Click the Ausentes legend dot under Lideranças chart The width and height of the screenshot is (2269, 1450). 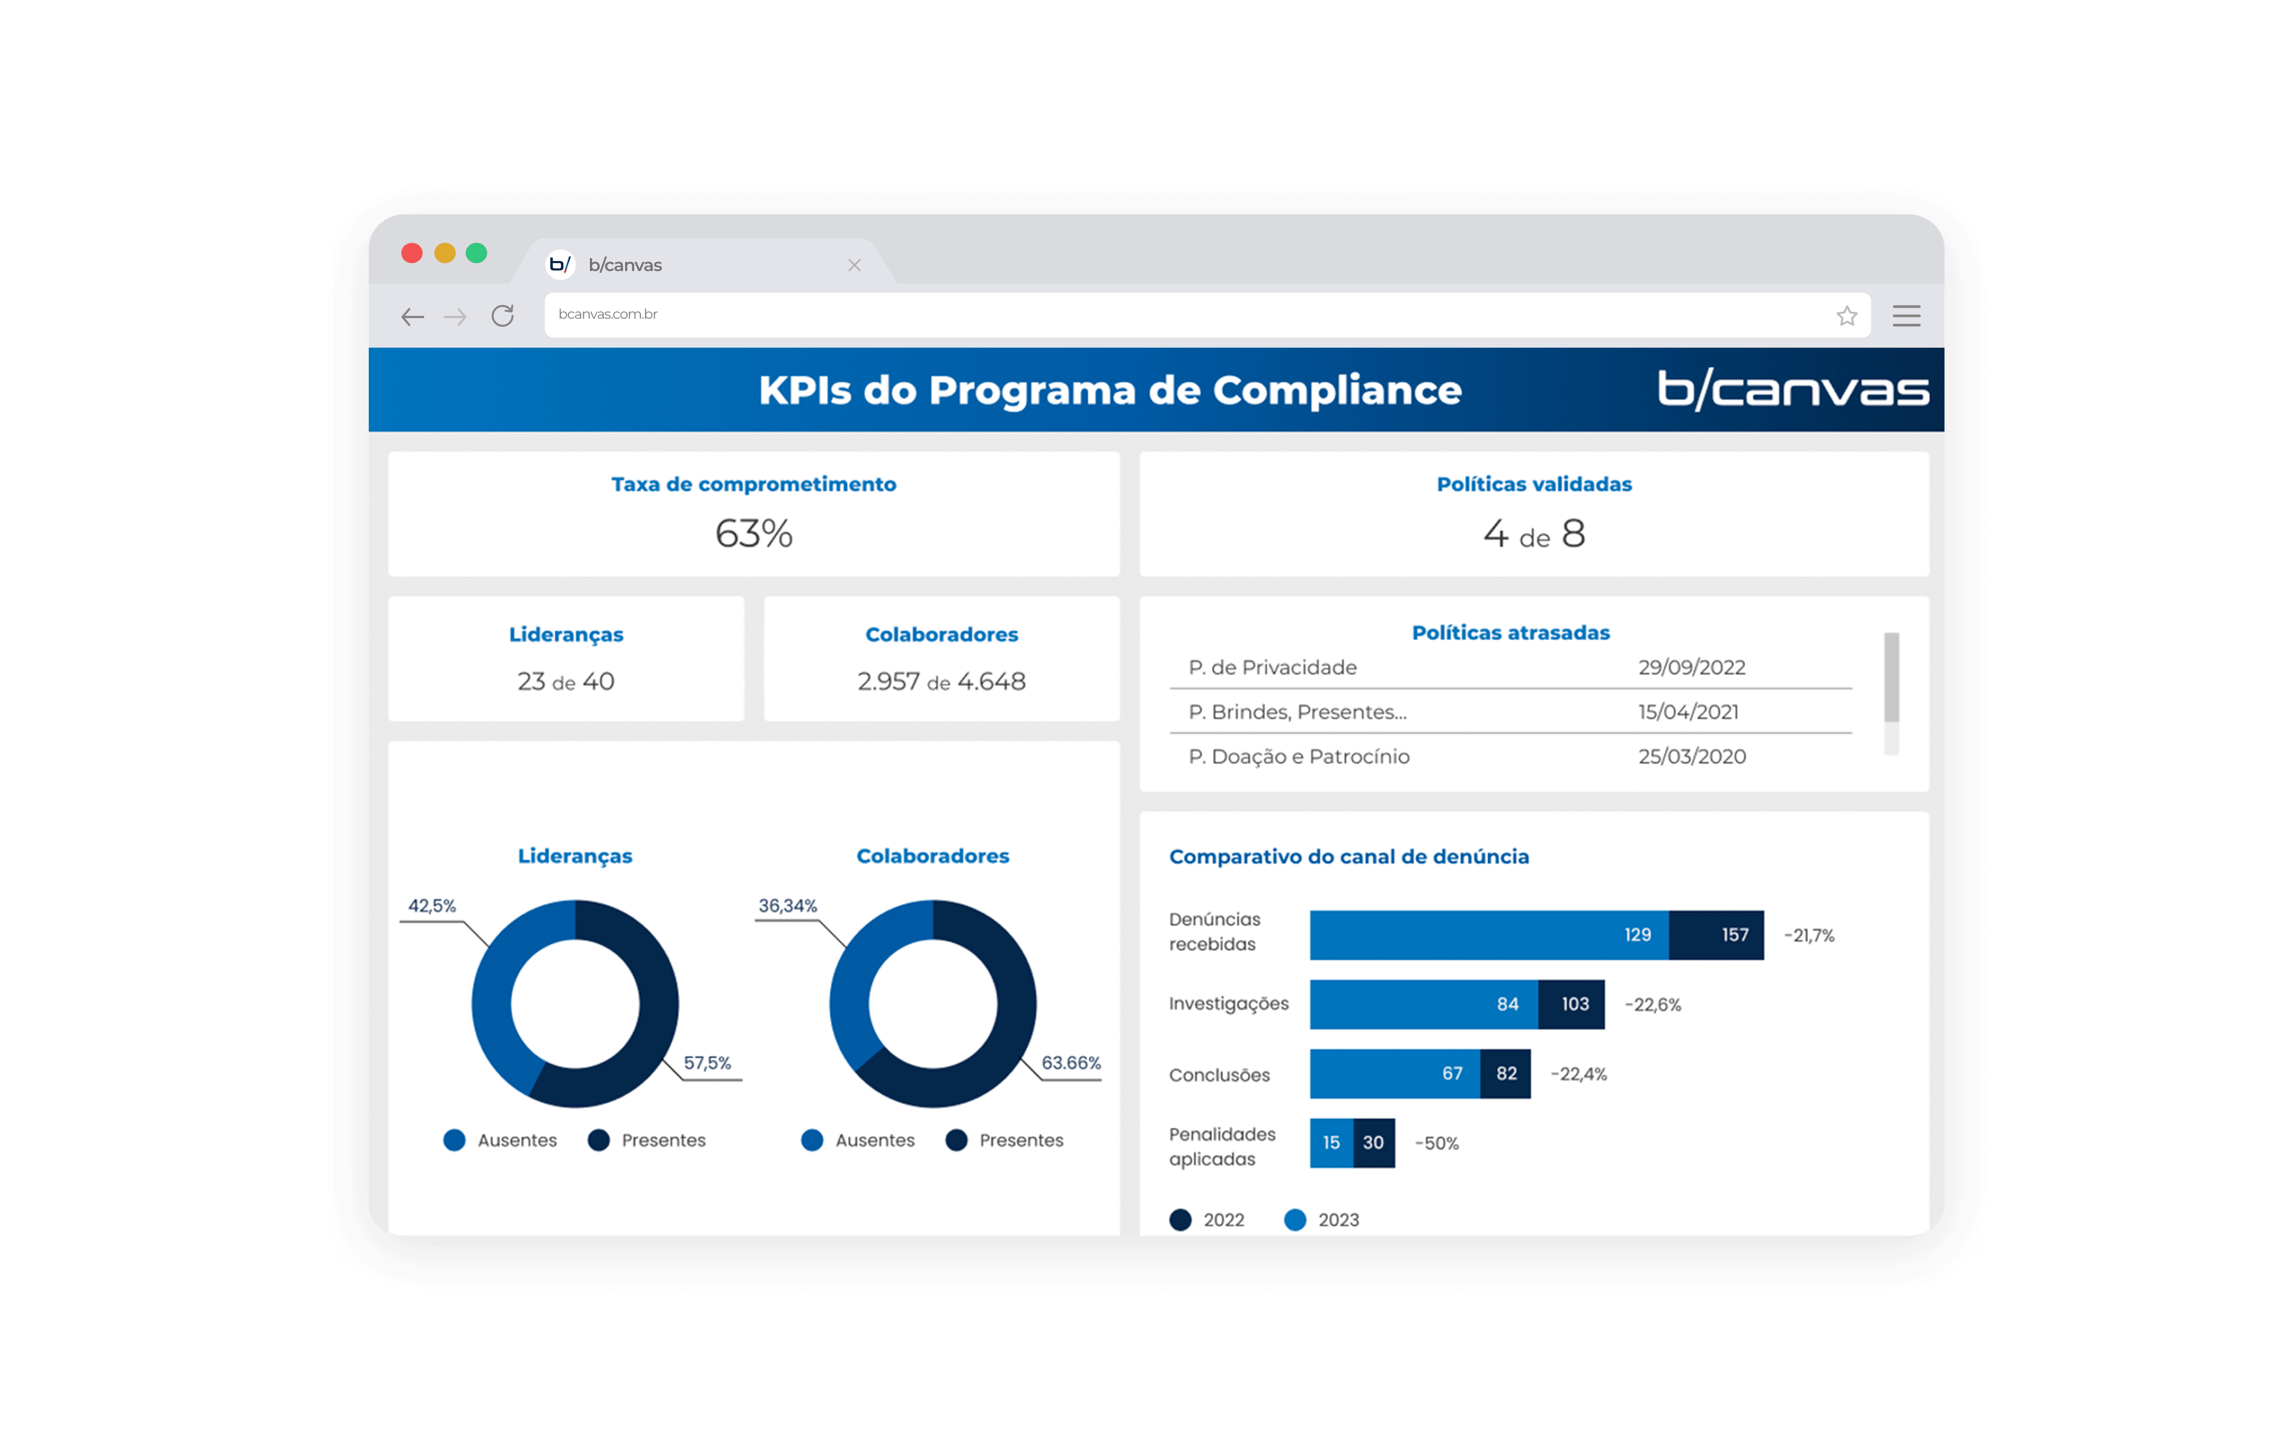point(454,1140)
